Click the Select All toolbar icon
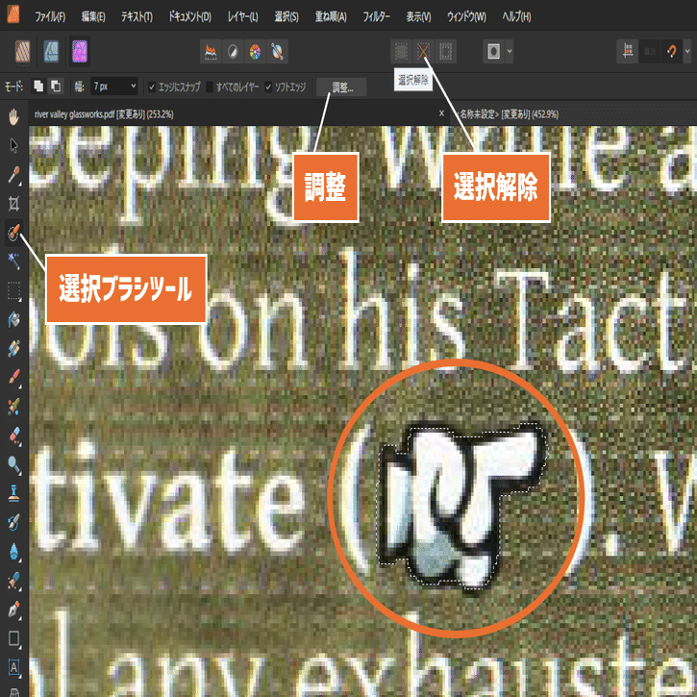 pyautogui.click(x=401, y=52)
